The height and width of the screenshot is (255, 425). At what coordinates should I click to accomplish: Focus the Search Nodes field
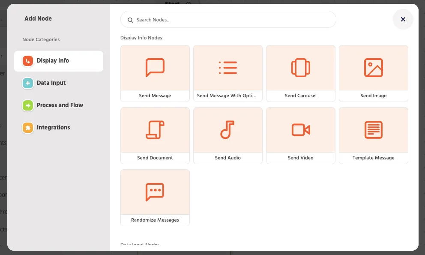(228, 20)
